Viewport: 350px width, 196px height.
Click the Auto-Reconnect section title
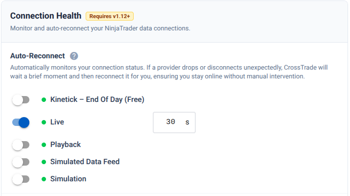pyautogui.click(x=37, y=56)
